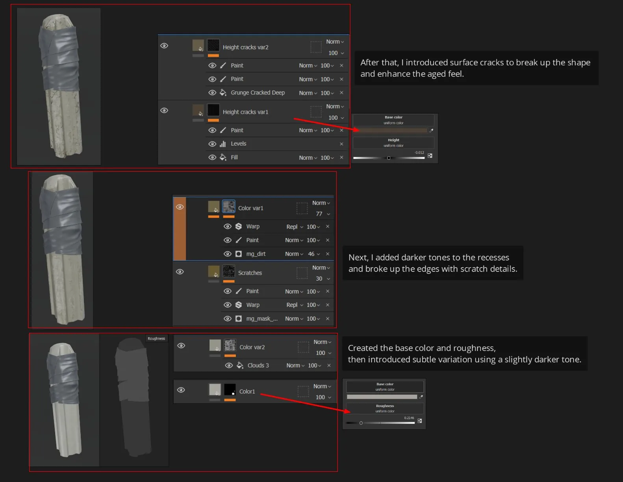Remove the mg_dirt effect with its X

[x=328, y=254]
